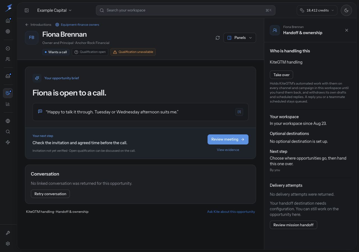Click the KiteGTM logo
The height and width of the screenshot is (252, 359).
click(8, 8)
